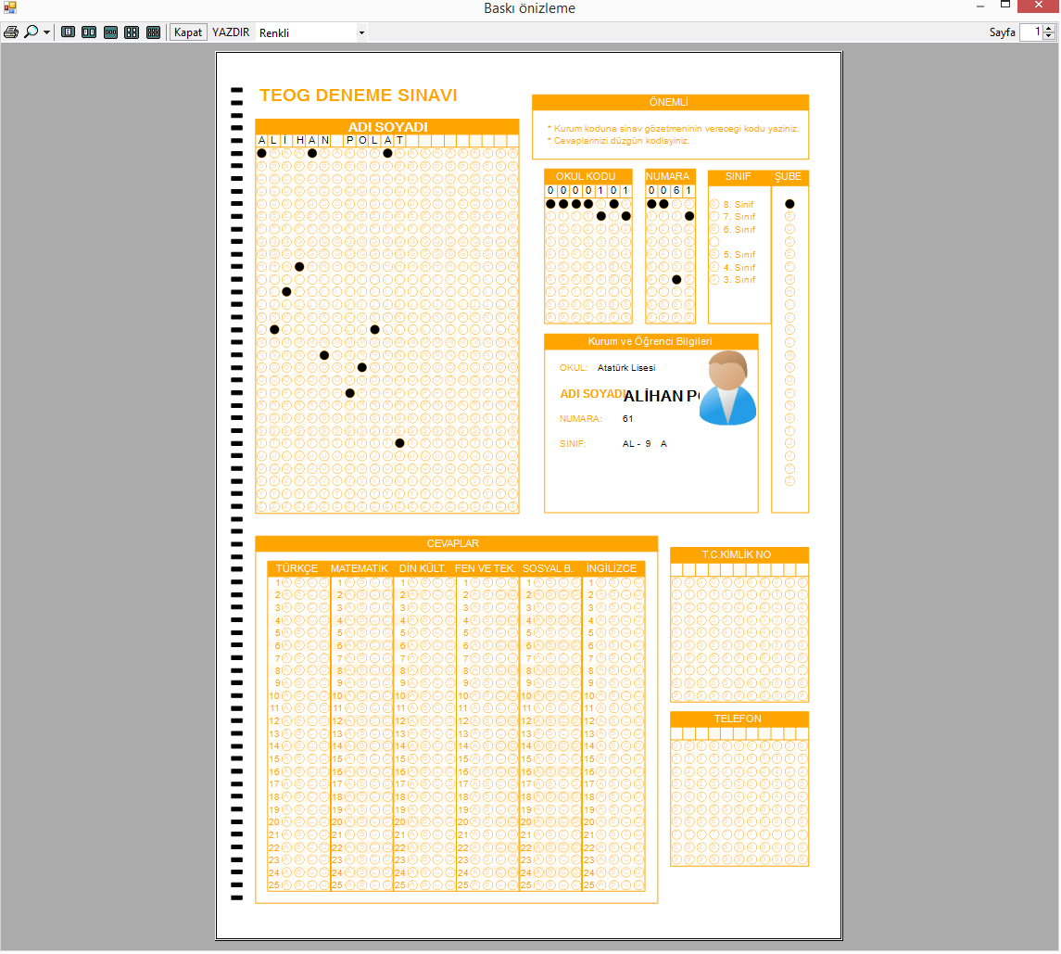This screenshot has width=1061, height=954.
Task: Switch to one page view
Action: point(68,32)
